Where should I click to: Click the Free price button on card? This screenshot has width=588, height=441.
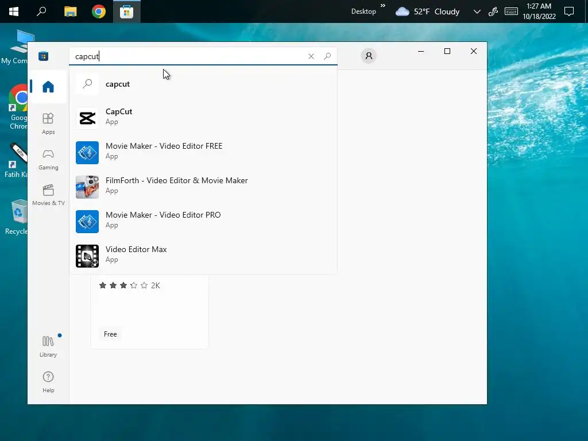[110, 334]
